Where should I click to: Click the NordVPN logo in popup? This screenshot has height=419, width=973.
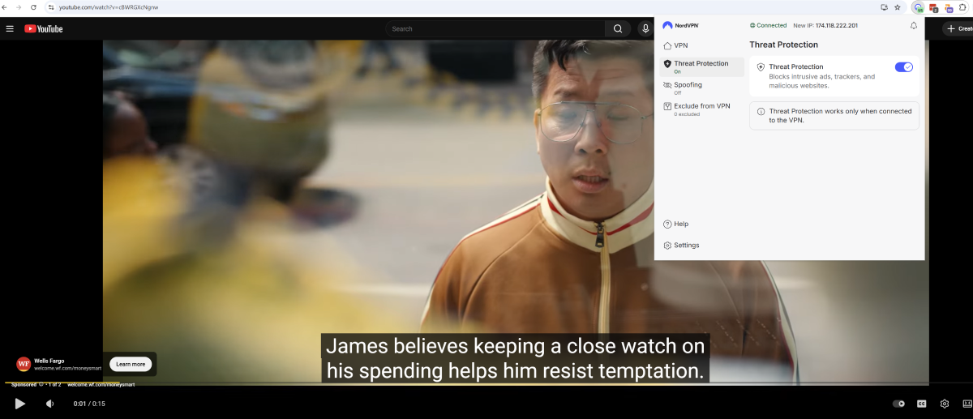pyautogui.click(x=680, y=25)
